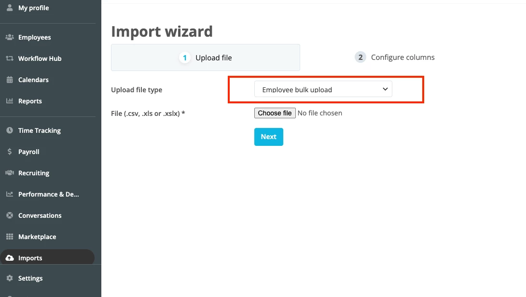526x297 pixels.
Task: Open Performance & De... menu item
Action: click(x=47, y=194)
